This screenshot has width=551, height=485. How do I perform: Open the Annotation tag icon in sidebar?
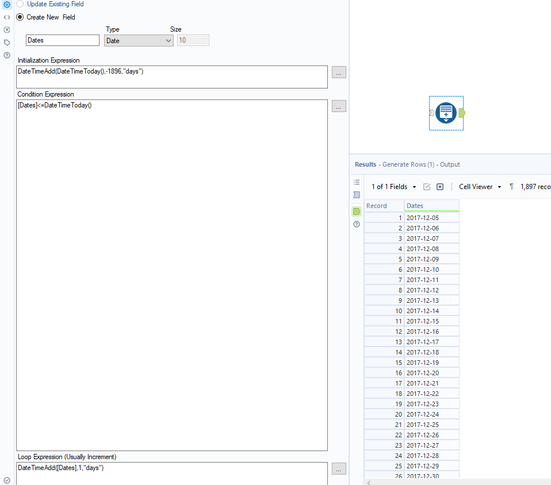click(6, 43)
